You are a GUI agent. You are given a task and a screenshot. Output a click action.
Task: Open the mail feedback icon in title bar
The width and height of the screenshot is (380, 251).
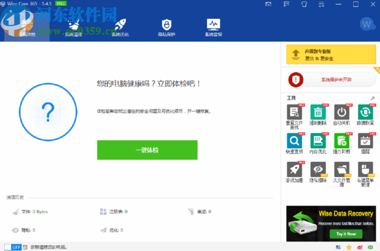[x=268, y=4]
